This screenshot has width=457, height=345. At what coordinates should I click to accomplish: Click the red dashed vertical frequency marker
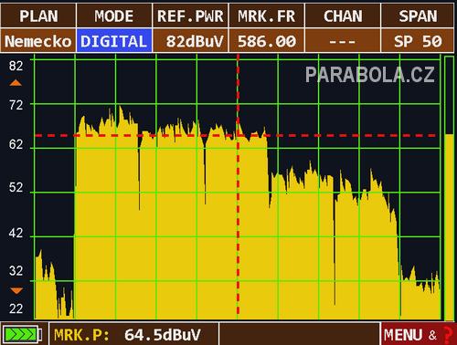point(238,185)
